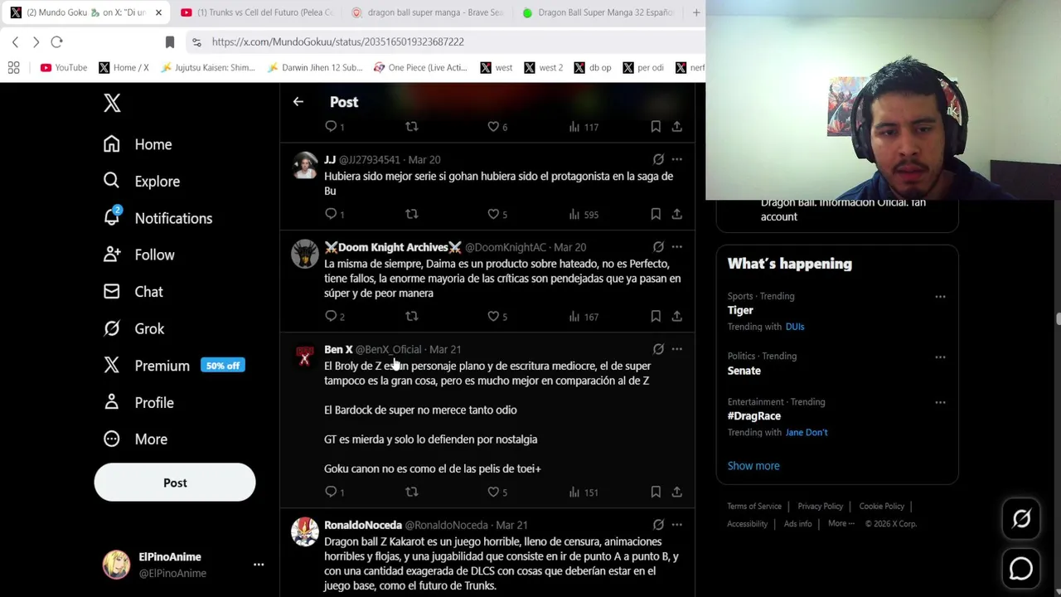
Task: Open more options on RonaldoNoceda's post
Action: tap(677, 525)
